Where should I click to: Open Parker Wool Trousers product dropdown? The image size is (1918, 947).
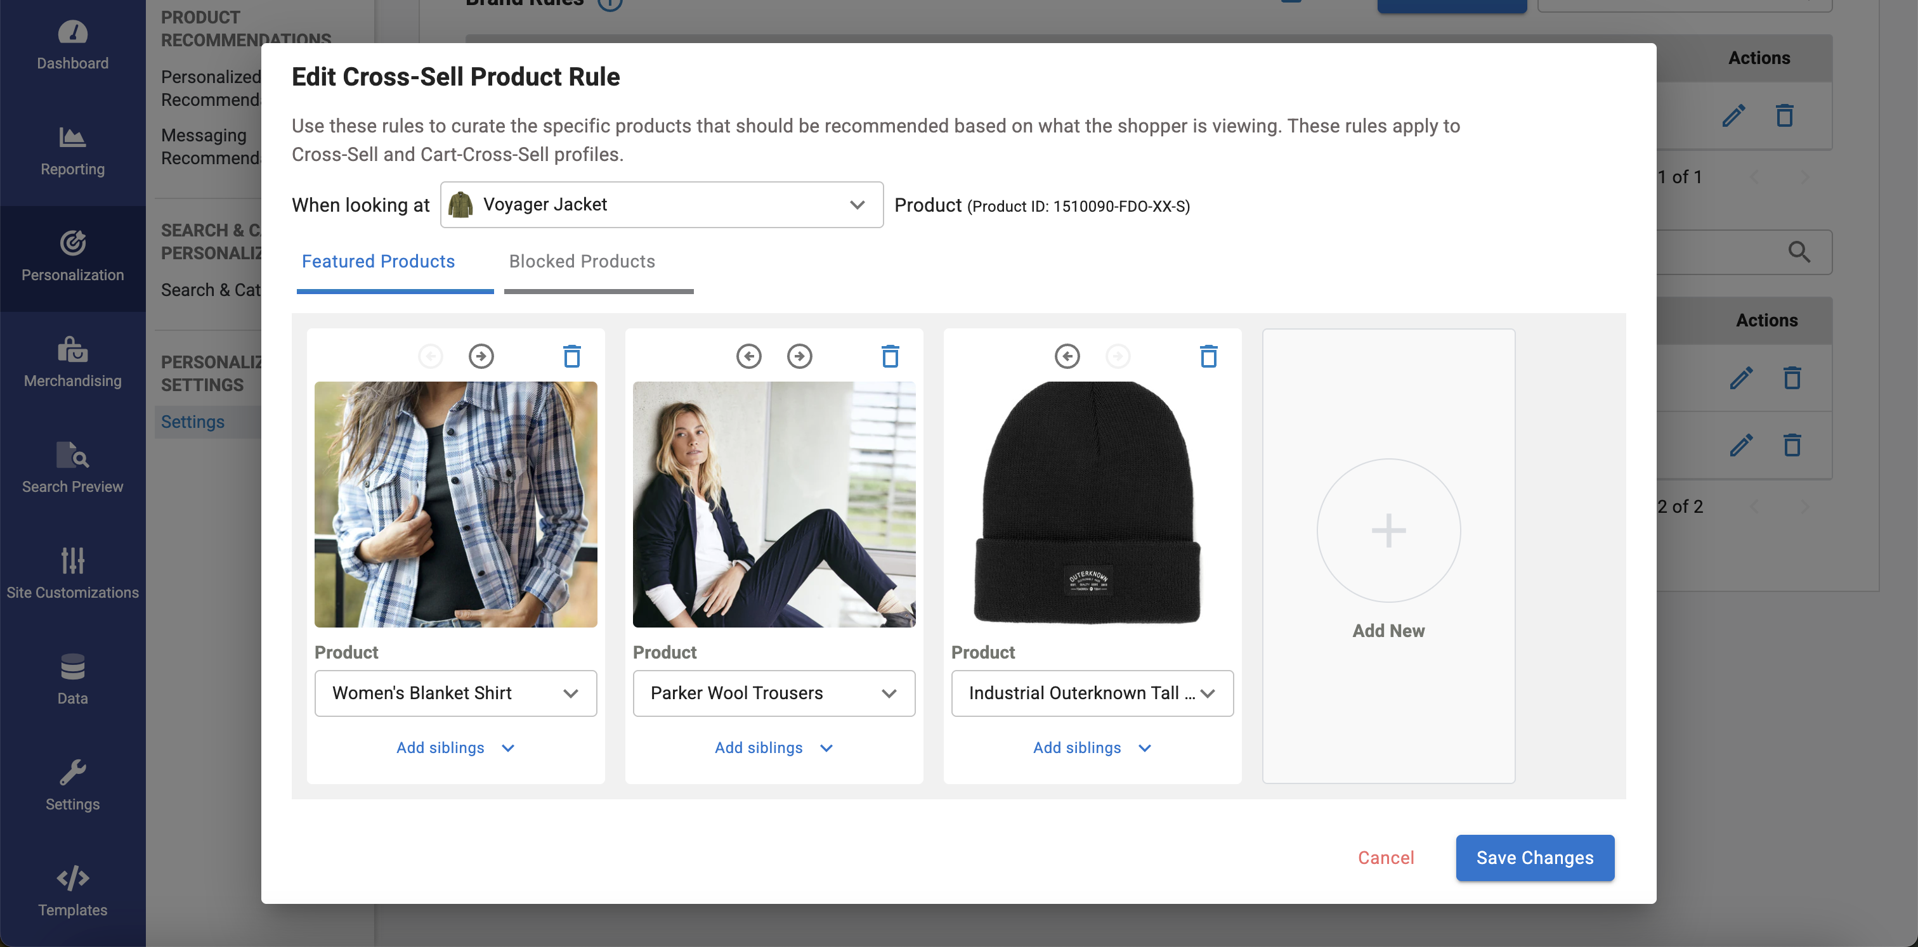(x=774, y=693)
